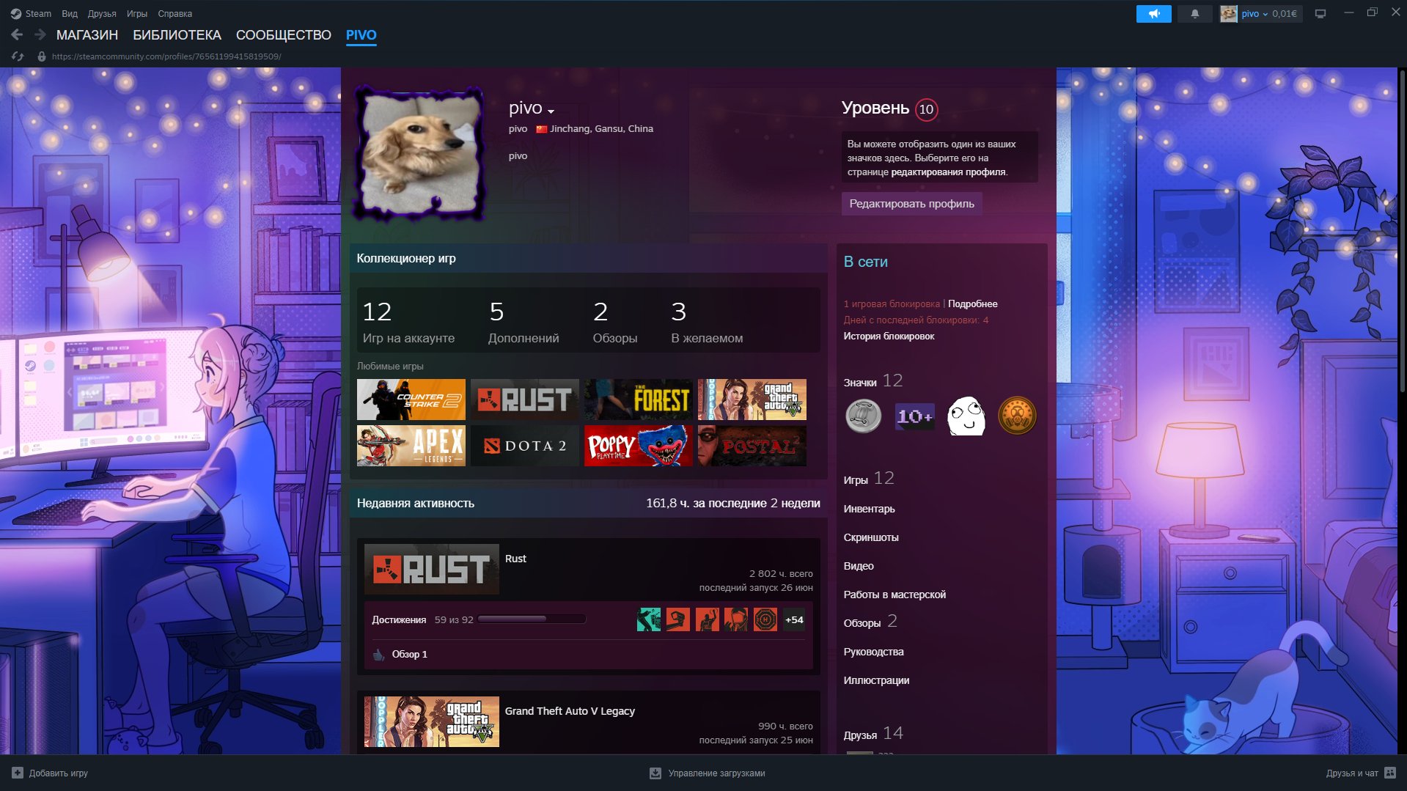Switch to Big Picture mode icon

pos(1320,14)
